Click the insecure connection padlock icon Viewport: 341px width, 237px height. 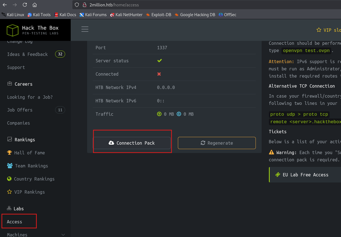tap(85, 5)
